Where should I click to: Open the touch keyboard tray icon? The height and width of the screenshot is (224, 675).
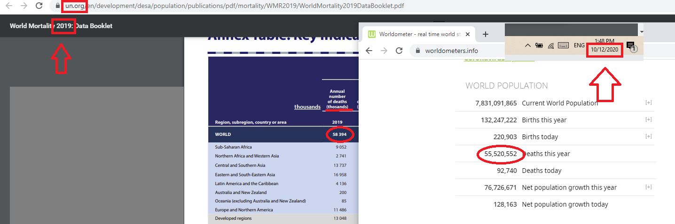coord(564,45)
